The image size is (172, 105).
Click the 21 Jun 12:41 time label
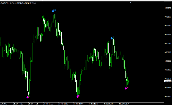(109, 104)
